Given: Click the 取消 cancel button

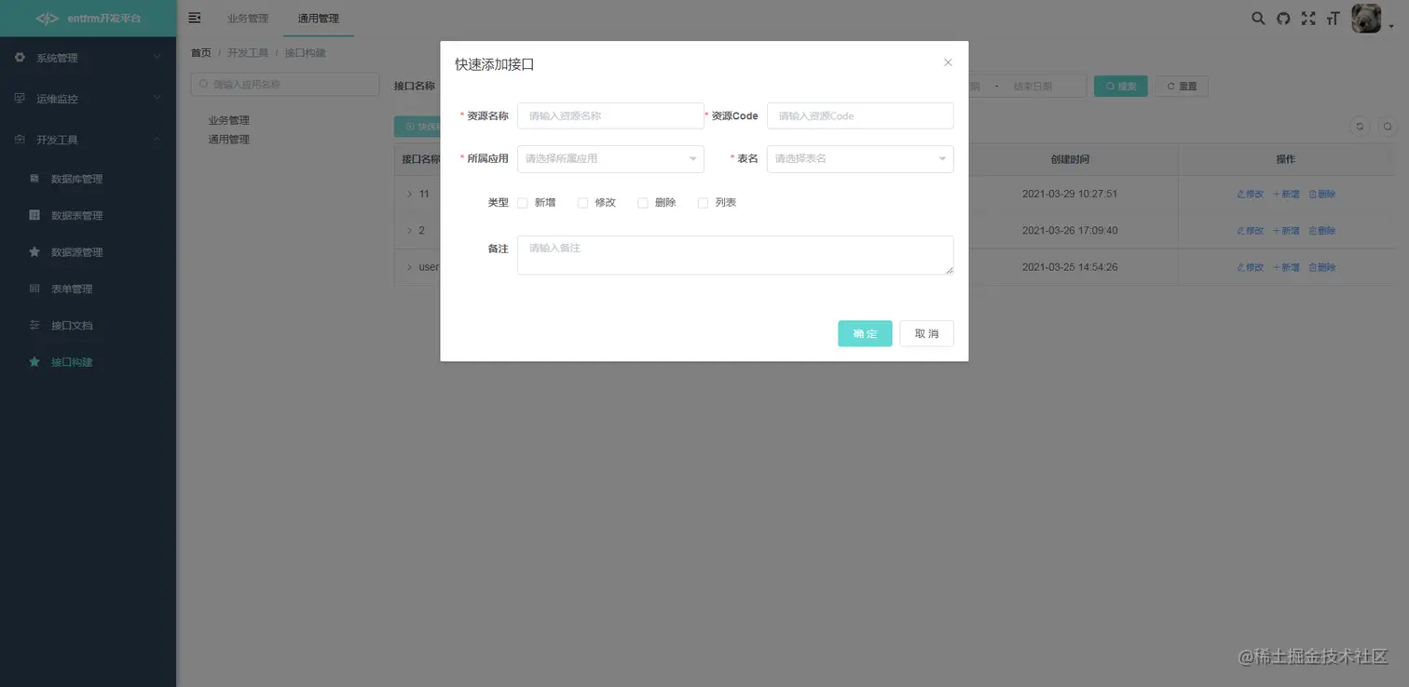Looking at the screenshot, I should tap(926, 333).
